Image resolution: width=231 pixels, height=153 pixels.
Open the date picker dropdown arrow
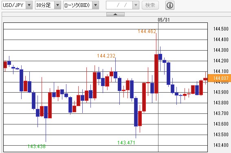pos(136,5)
